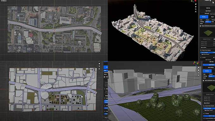This screenshot has width=215, height=121.
Task: Select Green block type in lower-right panel
Action: coord(212,76)
